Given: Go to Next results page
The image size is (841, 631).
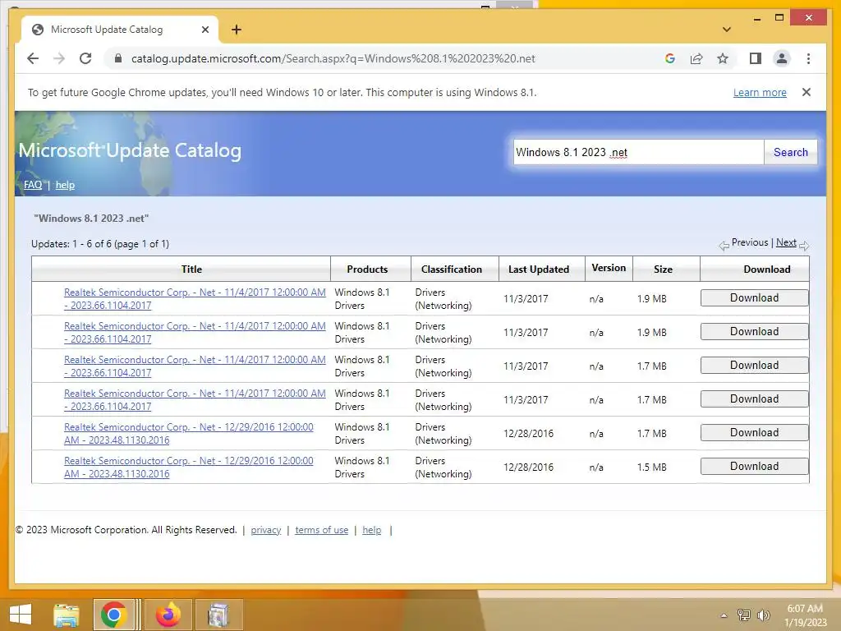Looking at the screenshot, I should pos(786,242).
